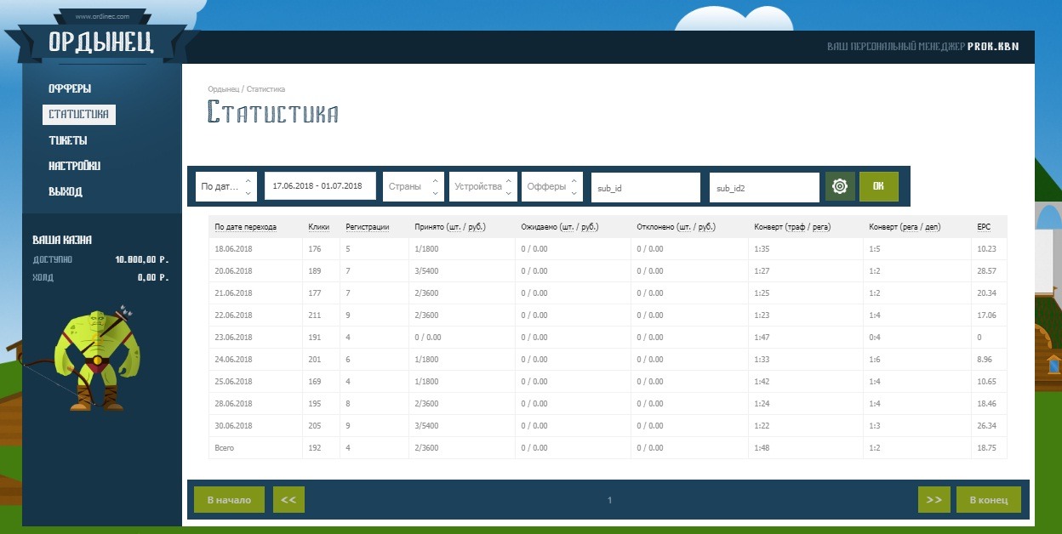Expand the Офферы filter dropdown
This screenshot has height=534, width=1062.
[x=552, y=186]
